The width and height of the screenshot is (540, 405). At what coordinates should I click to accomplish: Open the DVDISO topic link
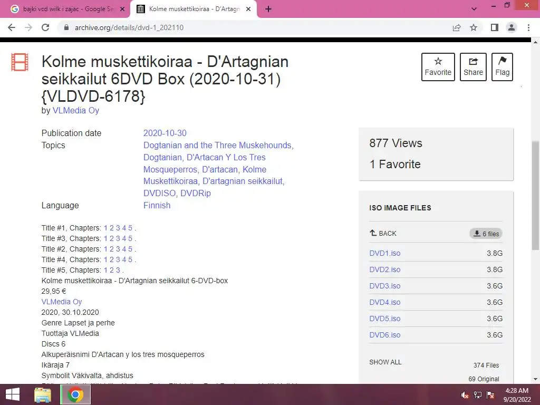click(x=159, y=193)
